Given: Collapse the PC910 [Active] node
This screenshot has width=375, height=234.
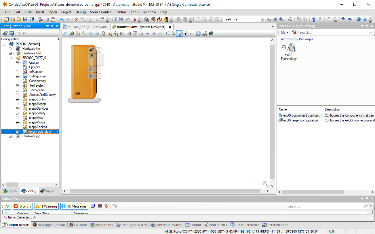Looking at the screenshot, I should [4, 44].
